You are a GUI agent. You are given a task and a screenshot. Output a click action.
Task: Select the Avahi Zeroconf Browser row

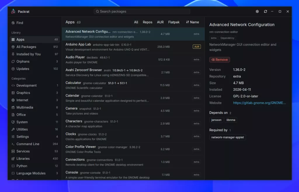pos(133,72)
